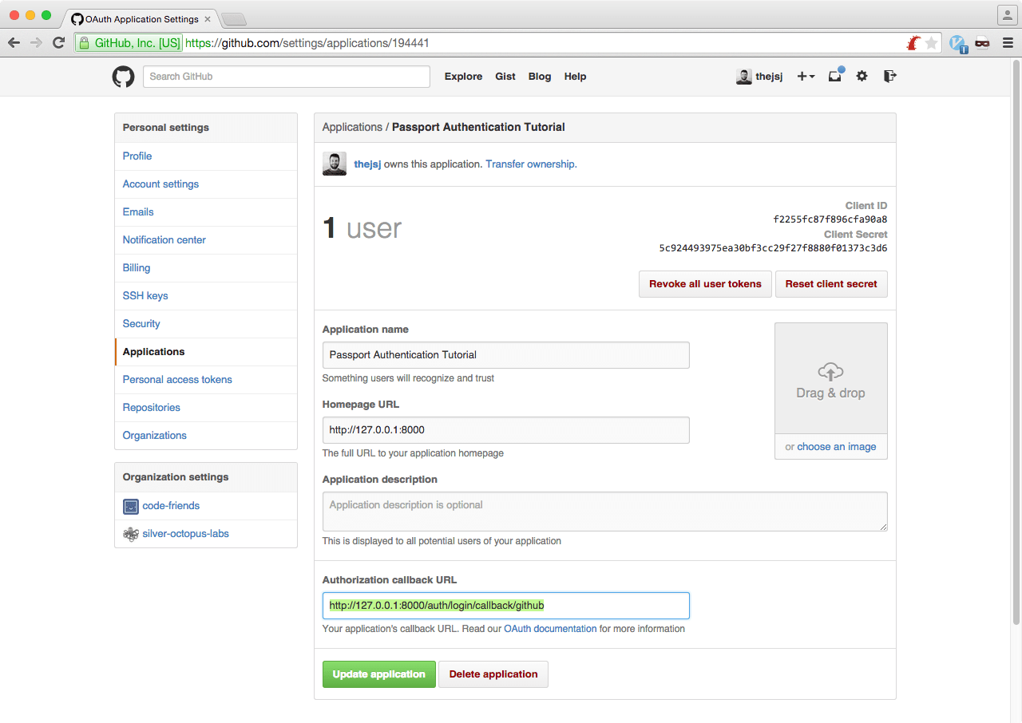Click the browser back arrow
Screen dimensions: 1022x723
pos(14,43)
